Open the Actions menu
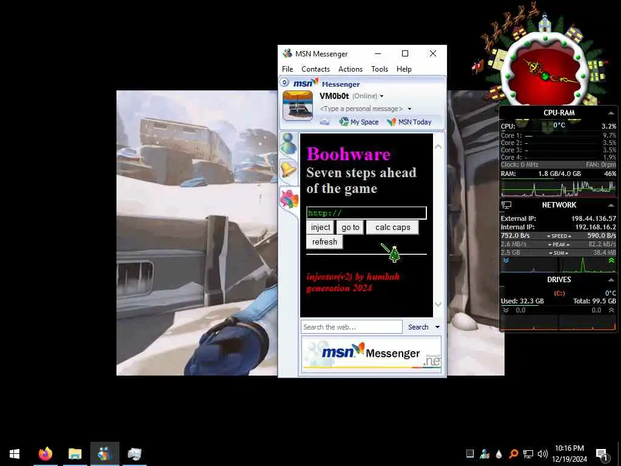This screenshot has width=621, height=466. (x=351, y=69)
